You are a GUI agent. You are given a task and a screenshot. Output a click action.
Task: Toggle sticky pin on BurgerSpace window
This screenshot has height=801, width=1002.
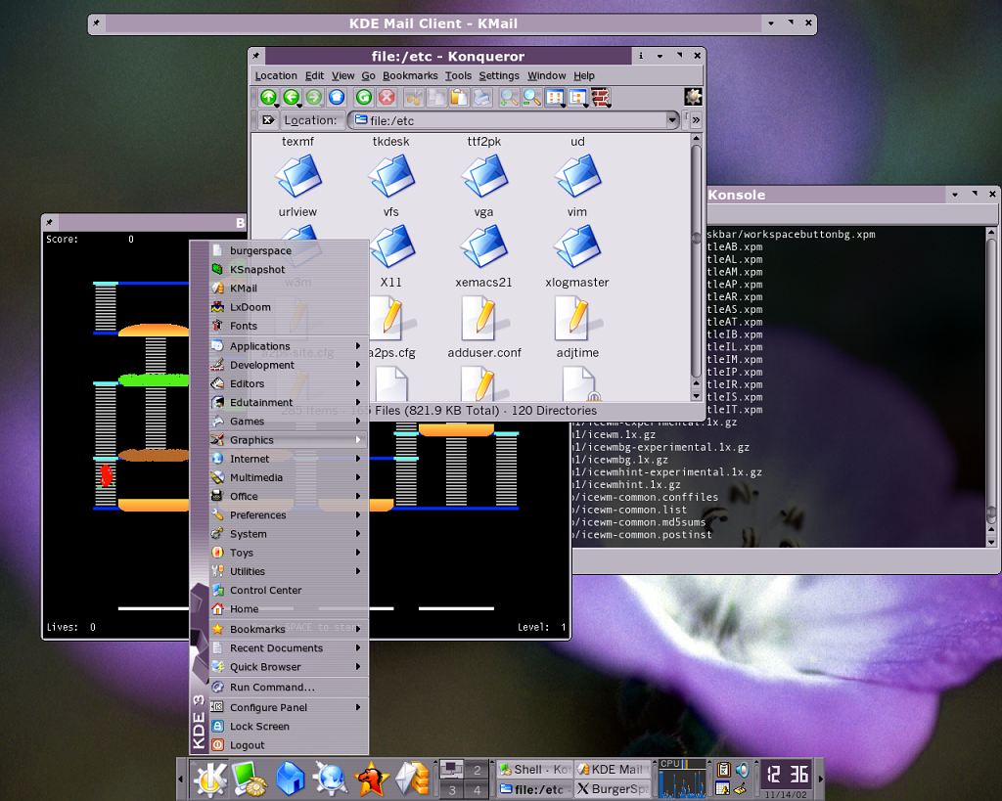coord(49,222)
